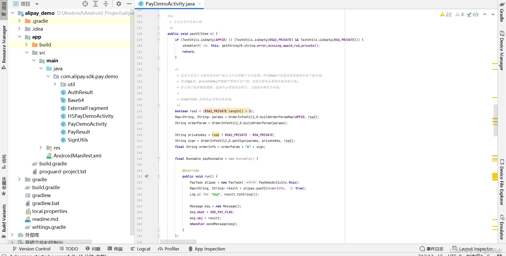The width and height of the screenshot is (506, 256).
Task: Open Device Manager side panel
Action: (x=502, y=51)
